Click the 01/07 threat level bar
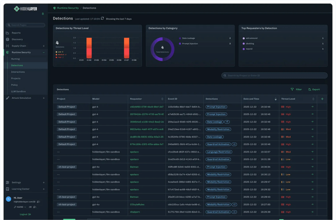The width and height of the screenshot is (336, 220). [127, 48]
